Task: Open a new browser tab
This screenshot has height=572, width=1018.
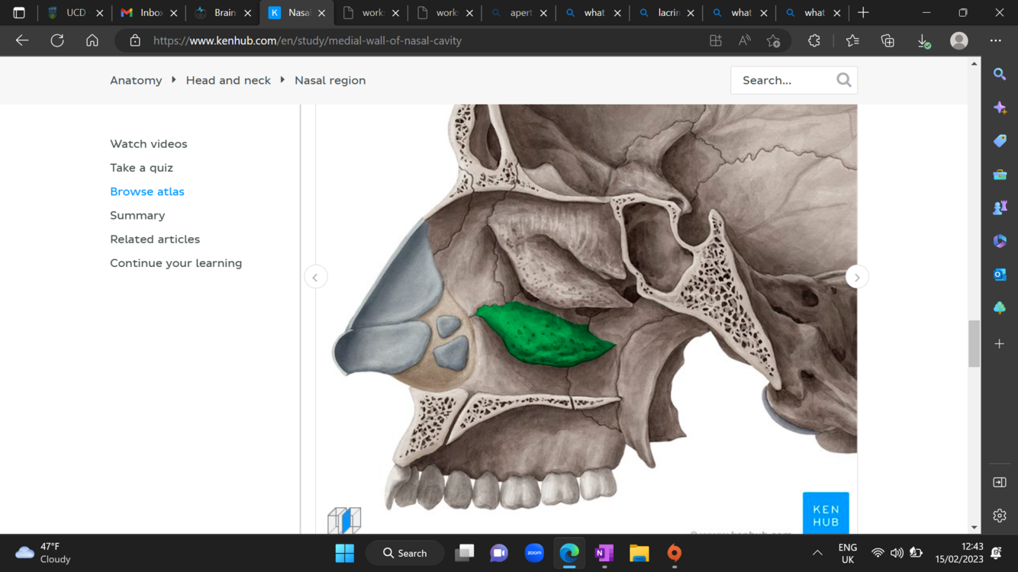Action: (863, 13)
